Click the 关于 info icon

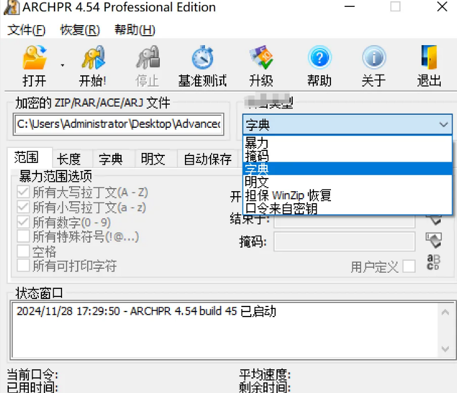(374, 58)
